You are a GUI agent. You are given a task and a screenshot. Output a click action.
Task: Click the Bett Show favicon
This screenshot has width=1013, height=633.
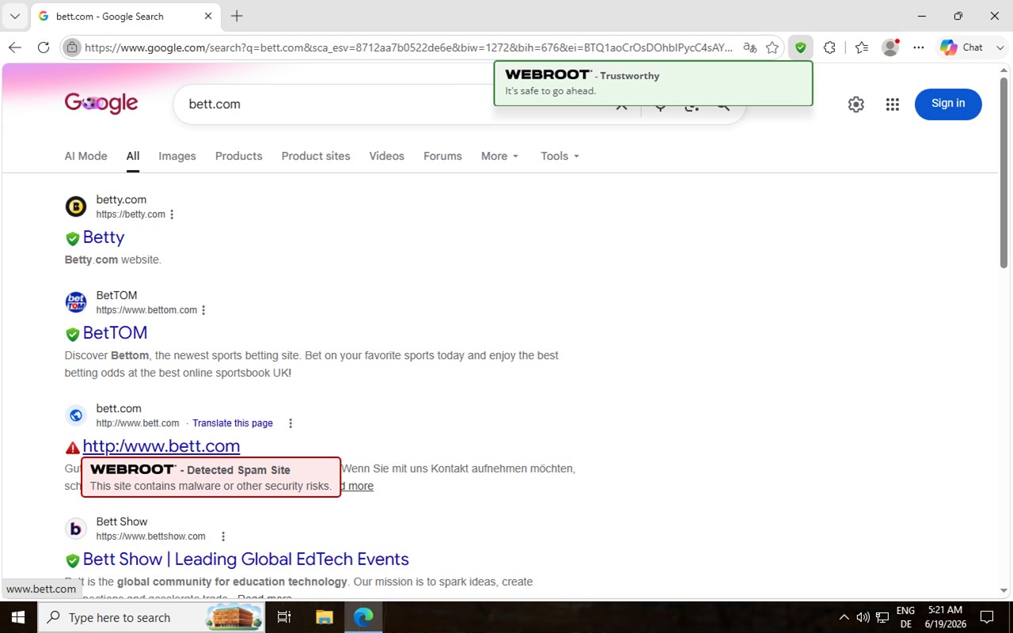(x=76, y=529)
